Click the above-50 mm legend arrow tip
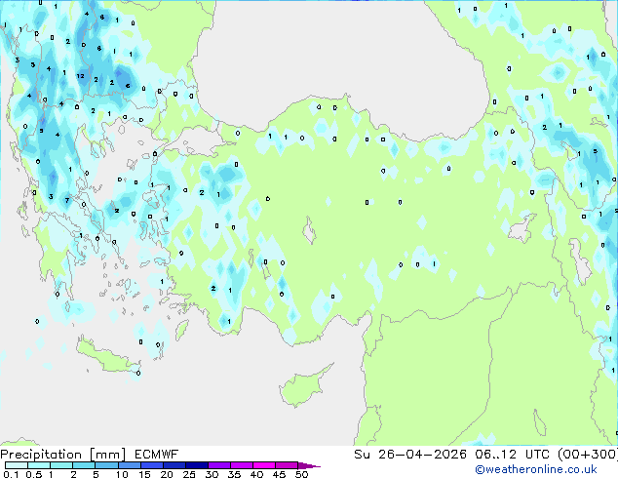618x478 pixels. pos(309,465)
